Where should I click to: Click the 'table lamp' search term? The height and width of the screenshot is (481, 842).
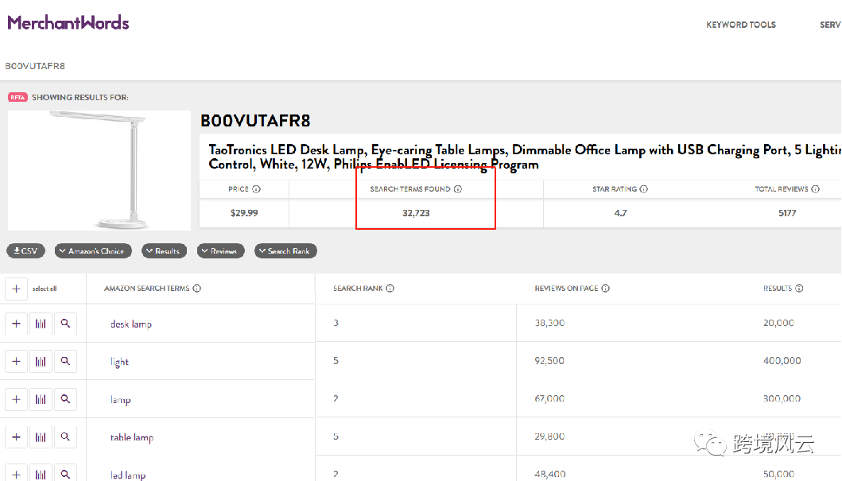coord(131,437)
